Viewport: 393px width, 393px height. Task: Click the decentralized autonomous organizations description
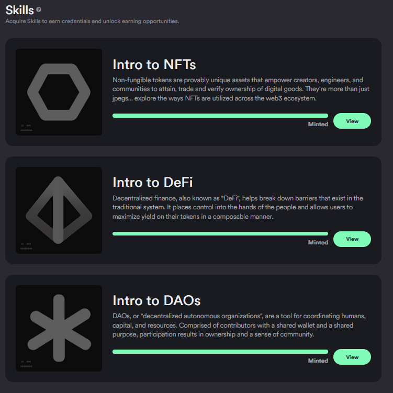239,325
